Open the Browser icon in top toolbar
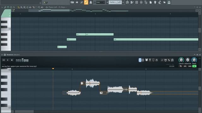Viewport: 202px width, 113px height. [x=146, y=2]
